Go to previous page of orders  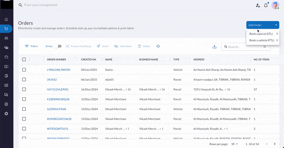pyautogui.click(x=267, y=144)
